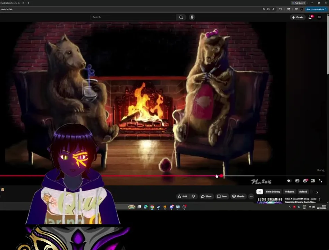Open a new browser tab

[28, 3]
